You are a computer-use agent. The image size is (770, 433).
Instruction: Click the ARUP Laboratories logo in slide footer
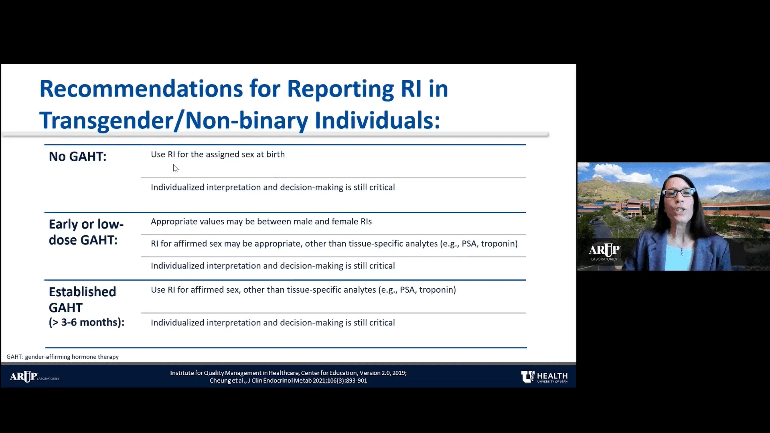34,377
